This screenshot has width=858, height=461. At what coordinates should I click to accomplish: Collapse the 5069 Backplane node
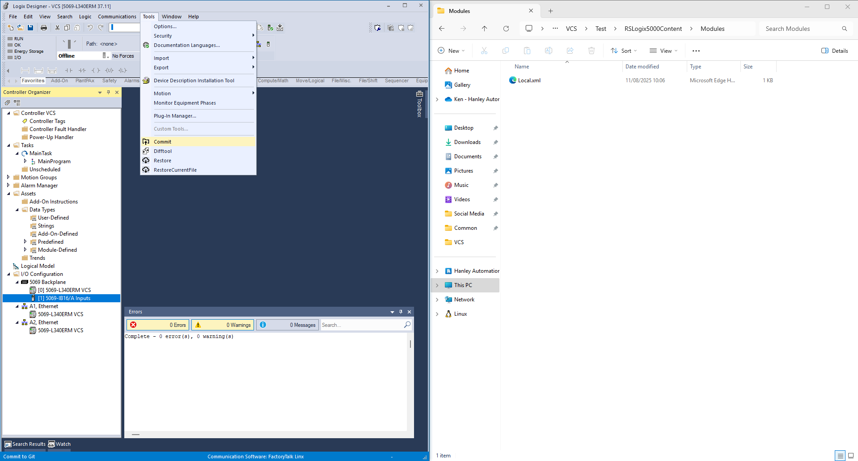click(x=17, y=282)
